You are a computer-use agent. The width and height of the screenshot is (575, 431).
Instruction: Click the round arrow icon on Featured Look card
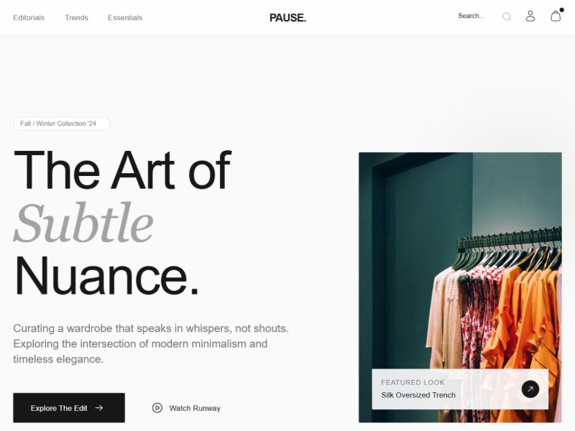(530, 389)
